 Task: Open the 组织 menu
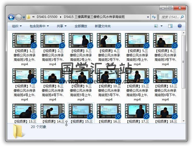coord(17,26)
